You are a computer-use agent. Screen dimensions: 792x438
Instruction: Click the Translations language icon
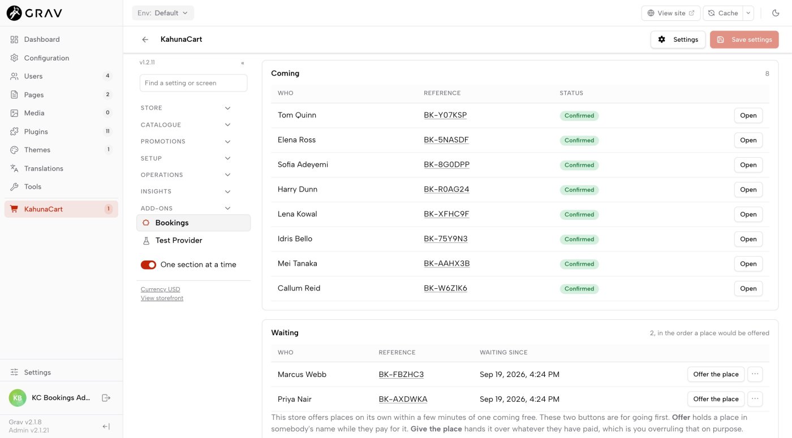[x=14, y=168]
